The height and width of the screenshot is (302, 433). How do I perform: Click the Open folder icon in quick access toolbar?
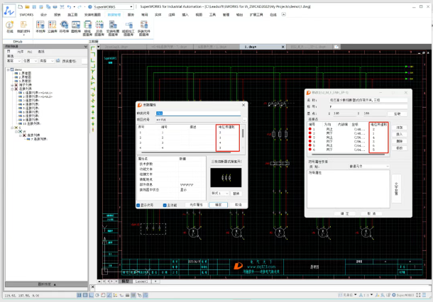click(27, 6)
